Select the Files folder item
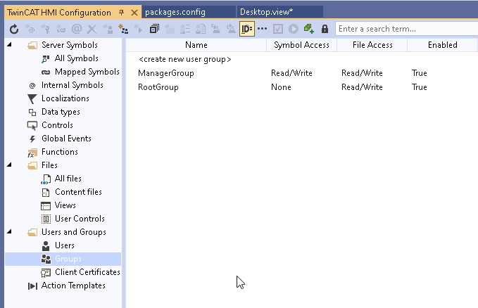Image resolution: width=478 pixels, height=308 pixels. pos(49,165)
